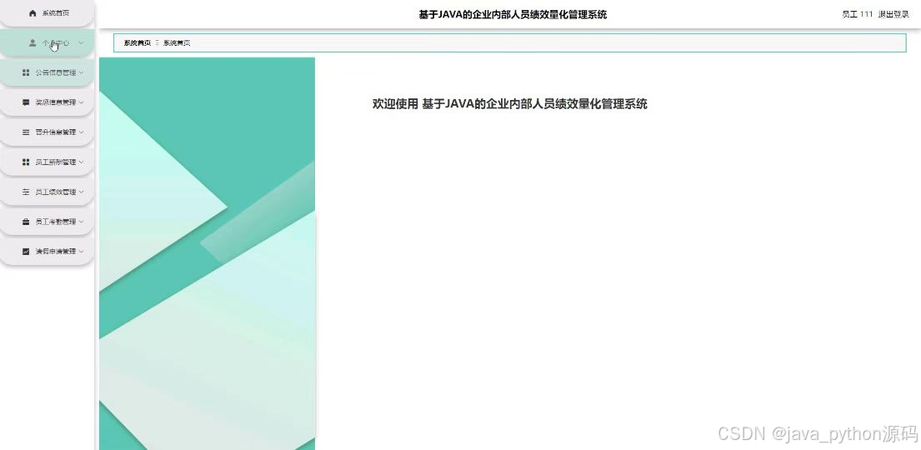This screenshot has height=450, width=921.
Task: Select the 员工绩效管理 menu label
Action: pos(56,192)
